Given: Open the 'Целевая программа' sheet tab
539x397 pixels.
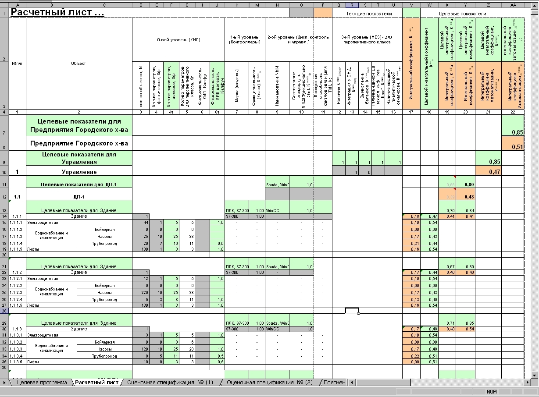Looking at the screenshot, I should [42, 383].
